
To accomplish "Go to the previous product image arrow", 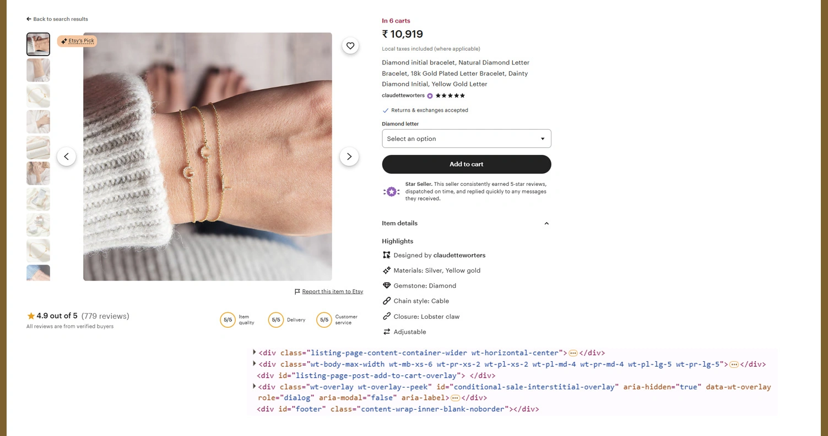I will (x=66, y=157).
